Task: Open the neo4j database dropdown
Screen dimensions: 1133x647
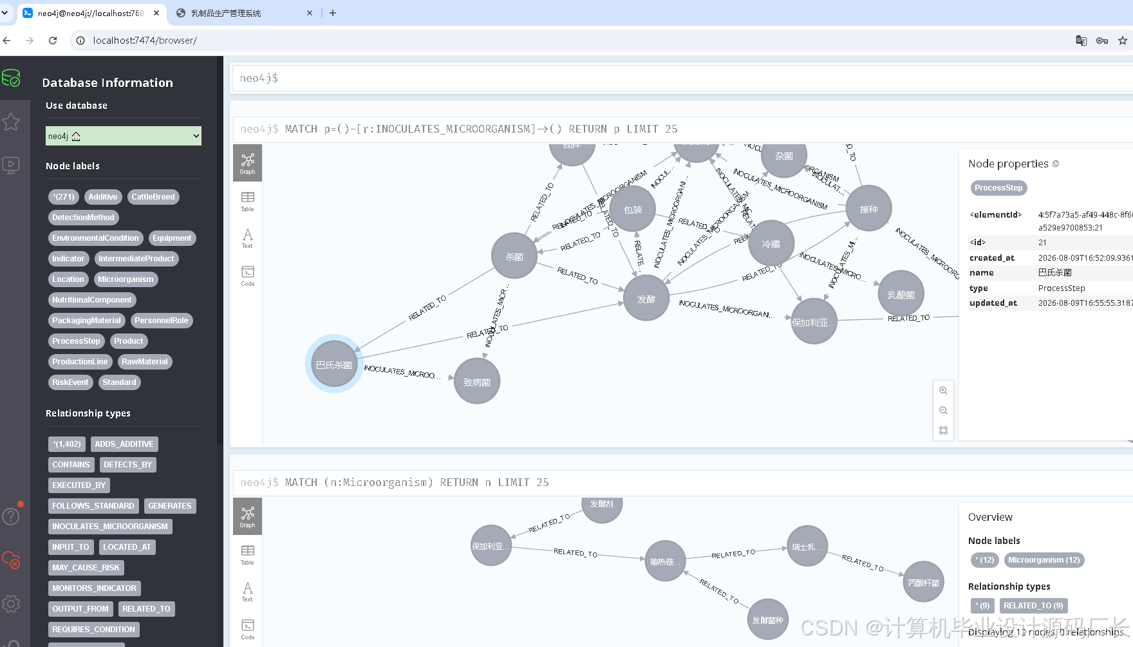Action: [x=124, y=136]
